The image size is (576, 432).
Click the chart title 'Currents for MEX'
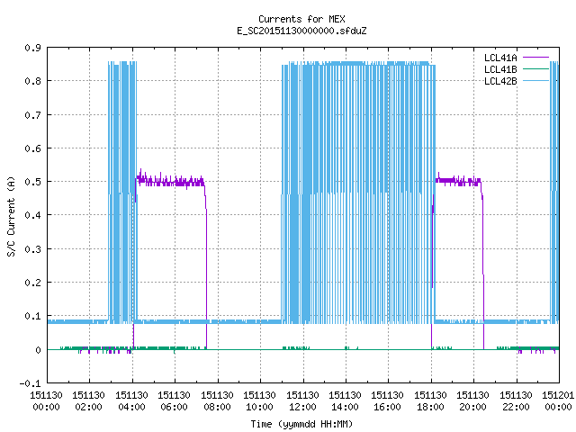click(x=301, y=19)
